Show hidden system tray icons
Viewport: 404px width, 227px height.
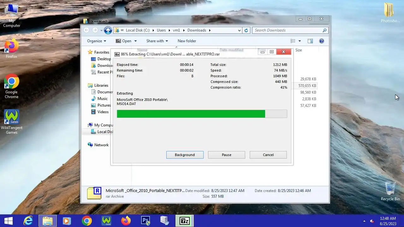point(364,221)
